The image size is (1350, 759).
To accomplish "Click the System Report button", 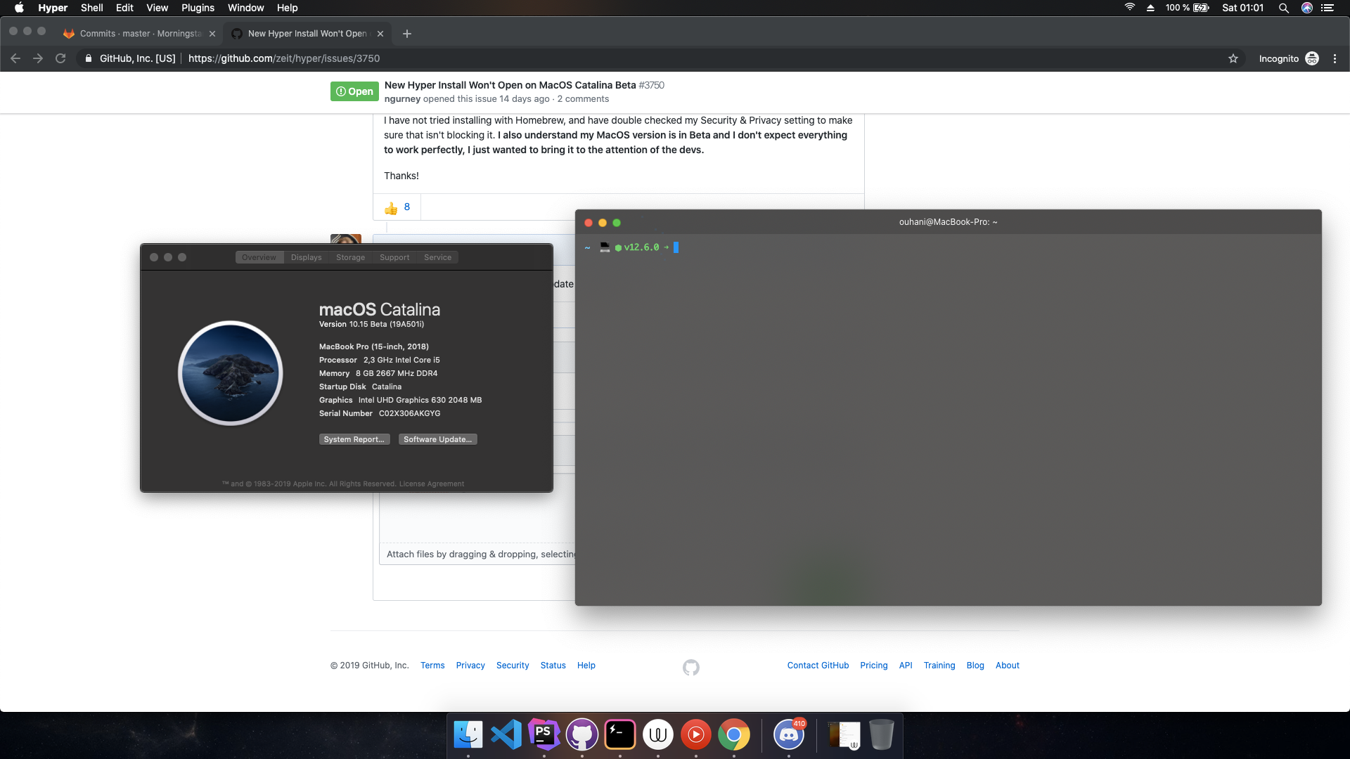I will (x=354, y=439).
